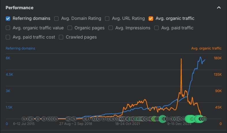Viewport: 227px width, 133px height.
Task: Enable Avg. paid traffic checkbox
Action: click(x=157, y=28)
